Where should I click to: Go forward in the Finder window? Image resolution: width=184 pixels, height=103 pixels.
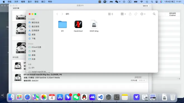coord(62,14)
